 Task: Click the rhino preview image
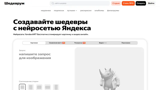(x=109, y=79)
